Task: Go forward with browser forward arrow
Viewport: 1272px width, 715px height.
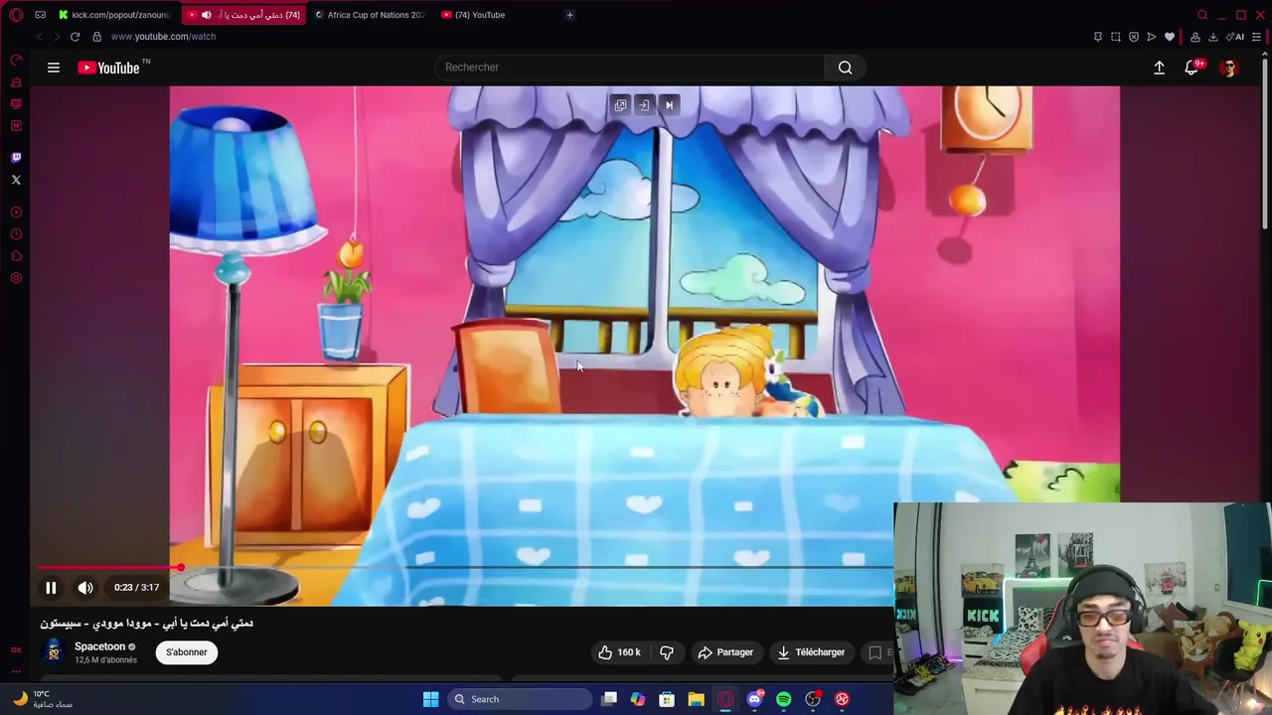Action: pyautogui.click(x=57, y=37)
